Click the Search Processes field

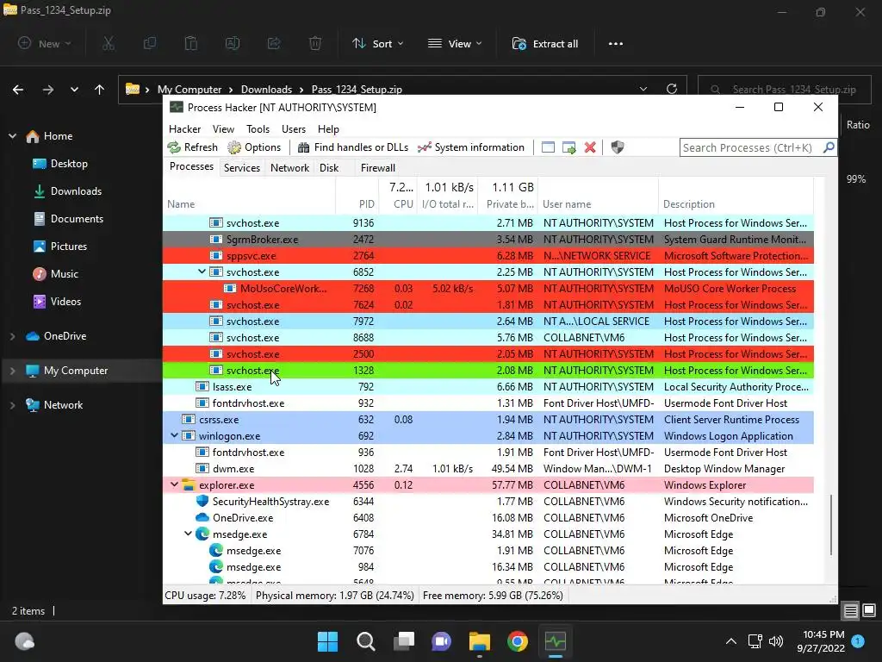pos(751,147)
